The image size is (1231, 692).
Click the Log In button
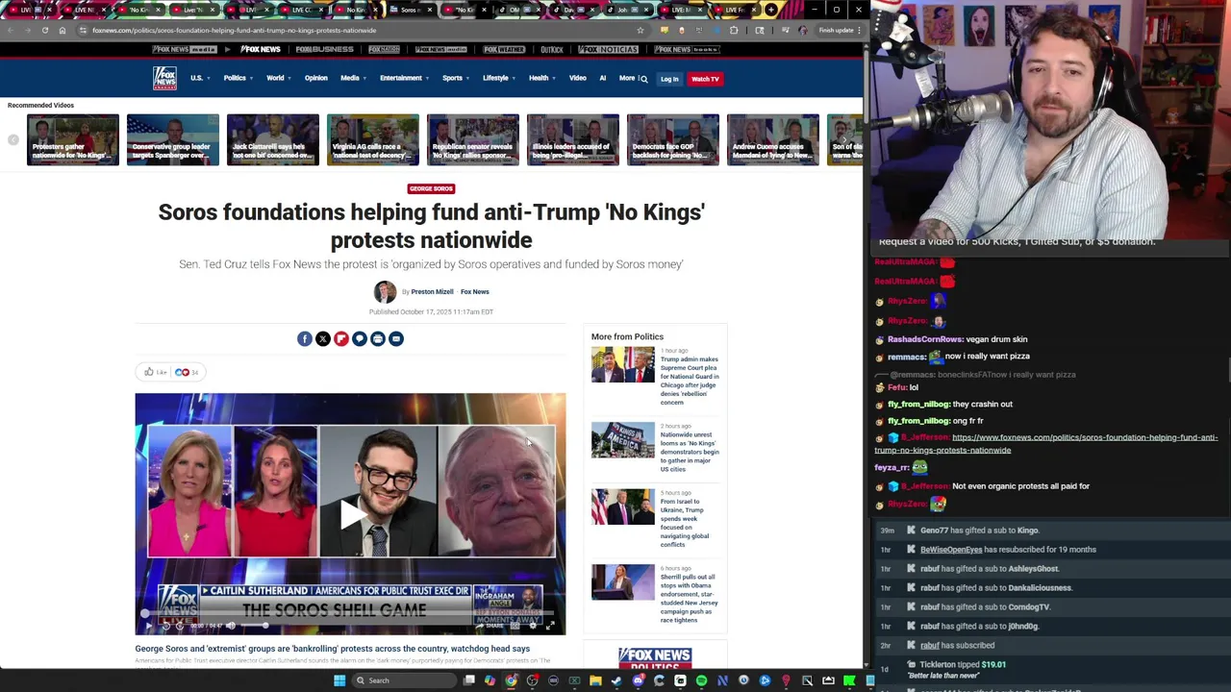669,79
